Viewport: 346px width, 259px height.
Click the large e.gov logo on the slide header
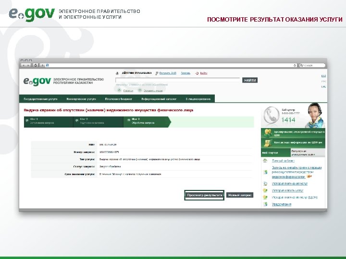point(32,14)
